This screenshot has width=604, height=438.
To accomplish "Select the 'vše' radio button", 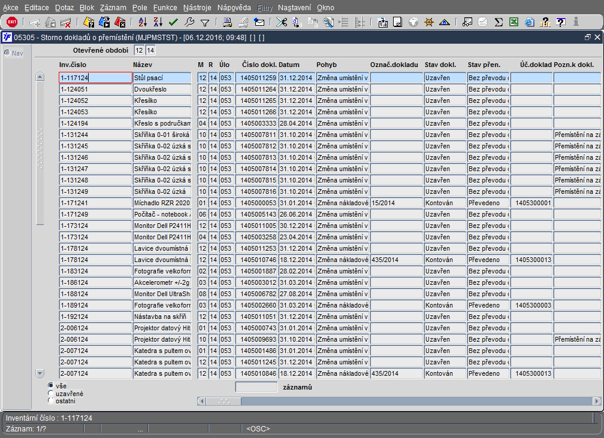I will click(x=51, y=386).
